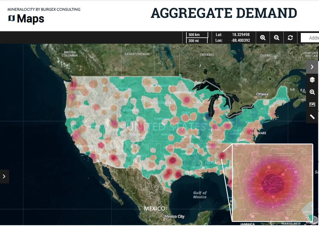
Task: Click the AGGREGATE DEMAND title
Action: coord(224,13)
